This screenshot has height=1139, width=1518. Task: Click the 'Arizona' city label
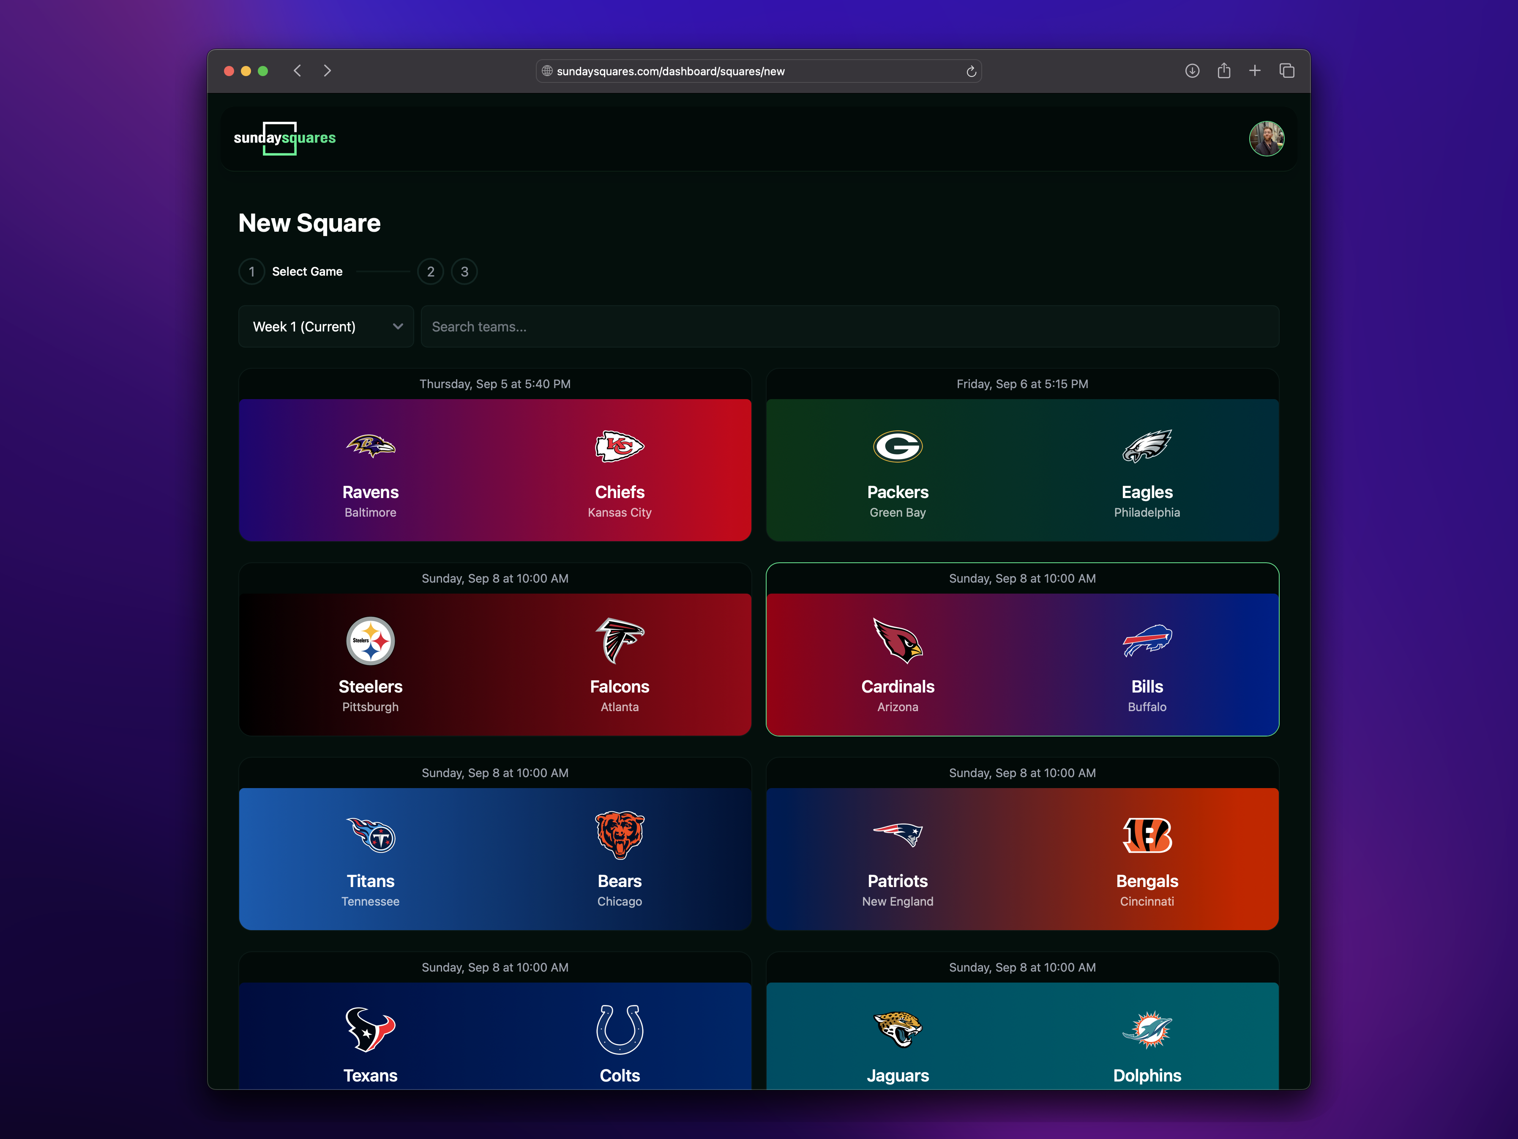[x=898, y=707]
